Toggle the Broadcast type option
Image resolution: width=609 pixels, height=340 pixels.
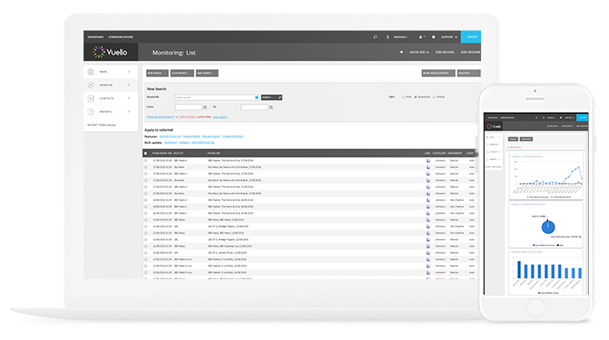pyautogui.click(x=416, y=97)
